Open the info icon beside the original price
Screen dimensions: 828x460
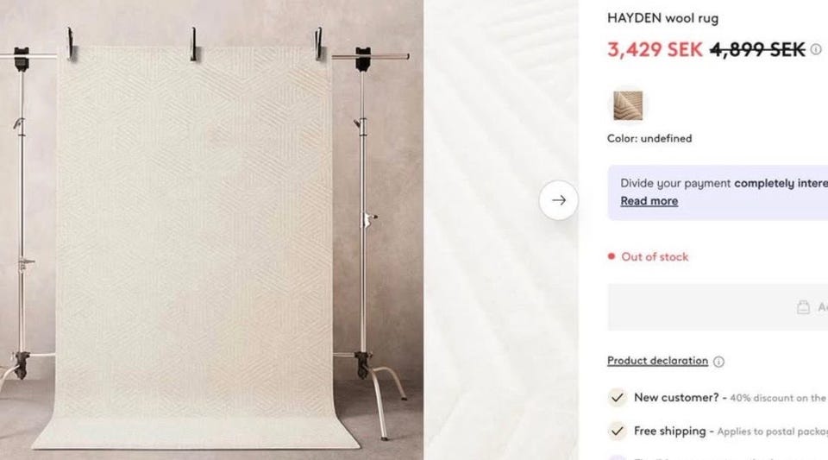(x=816, y=49)
